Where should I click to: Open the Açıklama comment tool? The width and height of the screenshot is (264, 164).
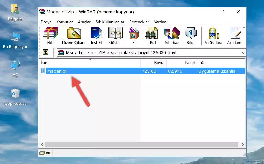[x=234, y=36]
